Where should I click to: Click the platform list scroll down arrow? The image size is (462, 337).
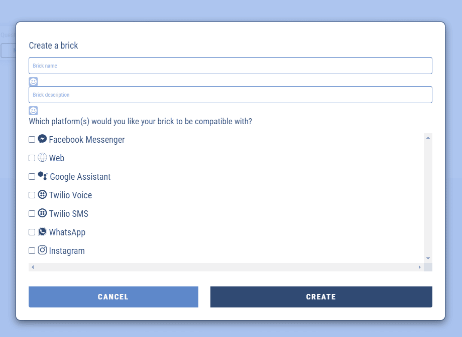pyautogui.click(x=428, y=258)
